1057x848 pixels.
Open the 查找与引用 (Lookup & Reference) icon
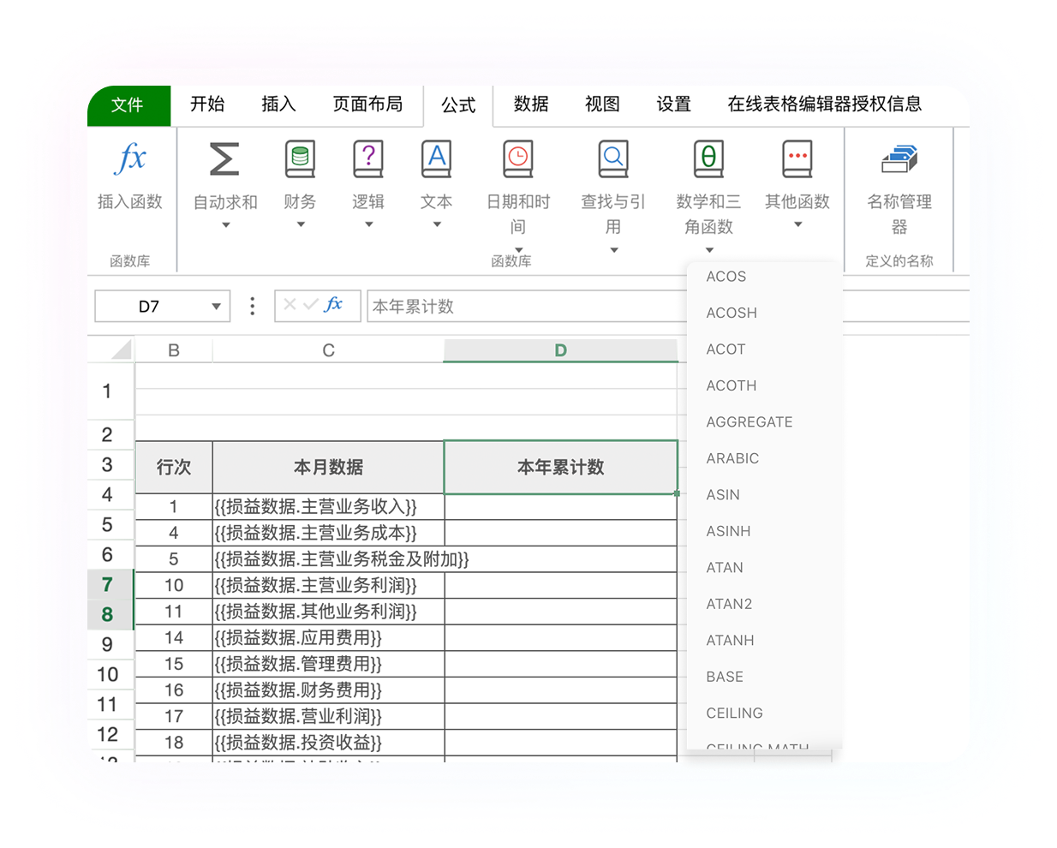coord(612,158)
